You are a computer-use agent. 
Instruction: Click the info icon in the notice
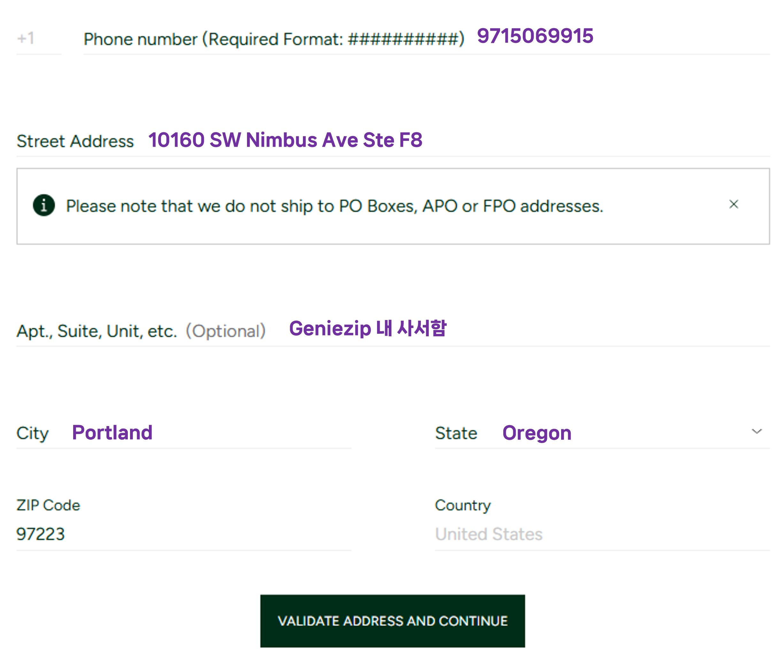[44, 205]
